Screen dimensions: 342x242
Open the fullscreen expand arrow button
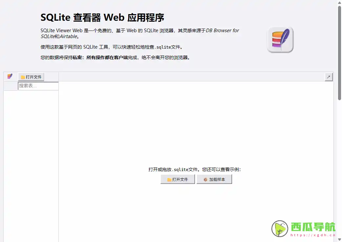[329, 77]
